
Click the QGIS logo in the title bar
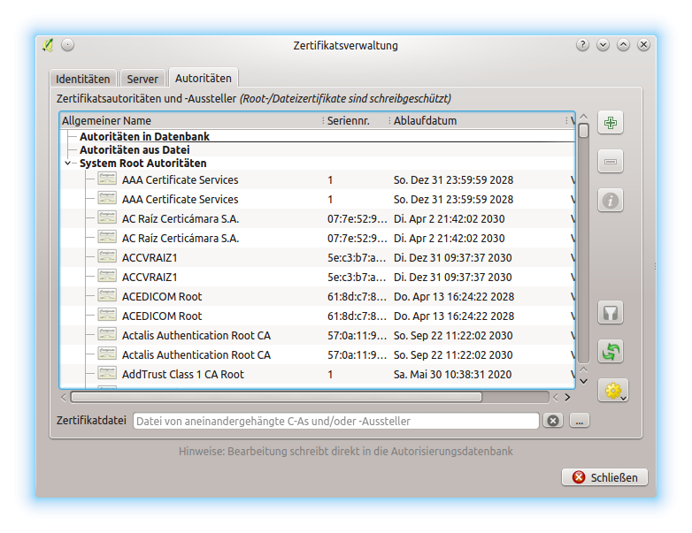(49, 45)
